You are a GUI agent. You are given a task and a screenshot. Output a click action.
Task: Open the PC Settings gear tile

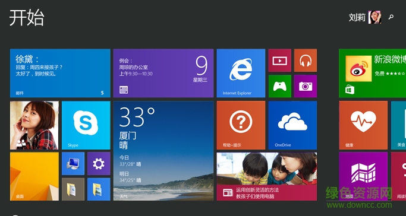tap(99, 164)
